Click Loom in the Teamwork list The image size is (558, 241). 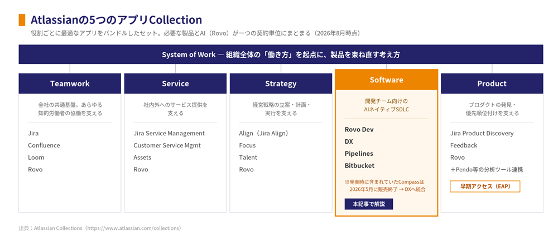click(36, 158)
